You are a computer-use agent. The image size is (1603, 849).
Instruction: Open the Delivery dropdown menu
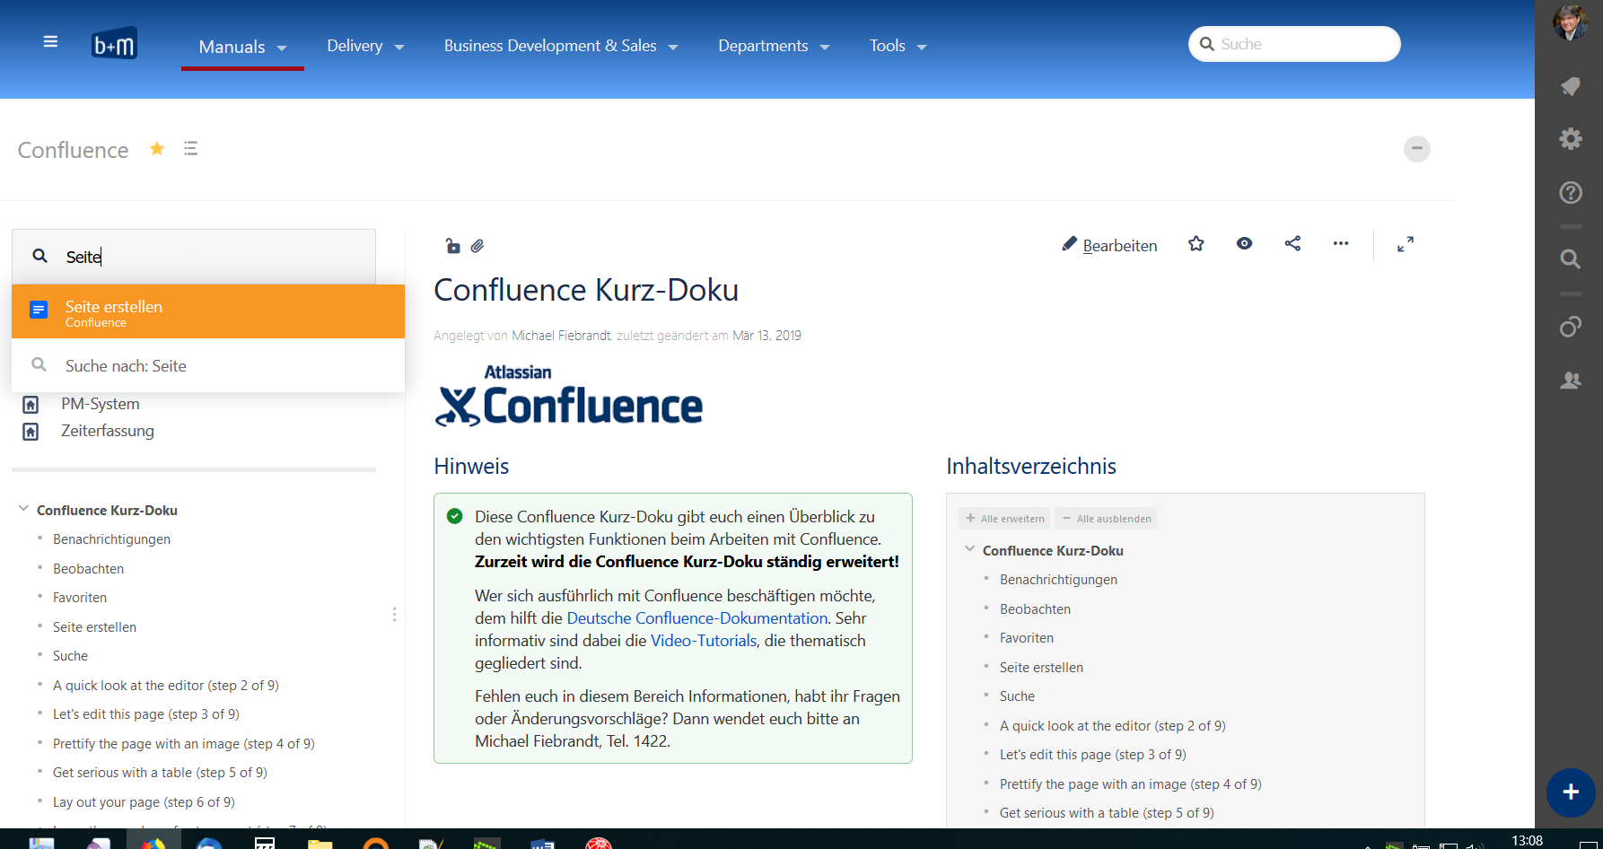tap(365, 46)
